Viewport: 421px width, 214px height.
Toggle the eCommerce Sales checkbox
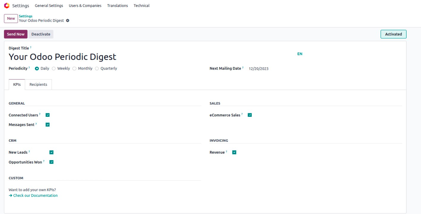[250, 115]
